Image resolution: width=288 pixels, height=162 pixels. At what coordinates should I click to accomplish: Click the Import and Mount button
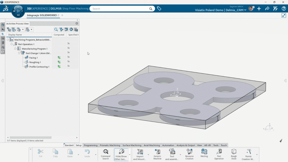pyautogui.click(x=140, y=154)
